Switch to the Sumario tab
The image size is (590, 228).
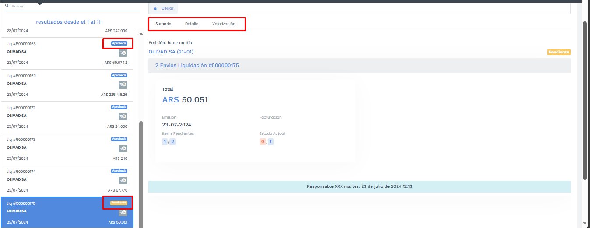tap(163, 24)
